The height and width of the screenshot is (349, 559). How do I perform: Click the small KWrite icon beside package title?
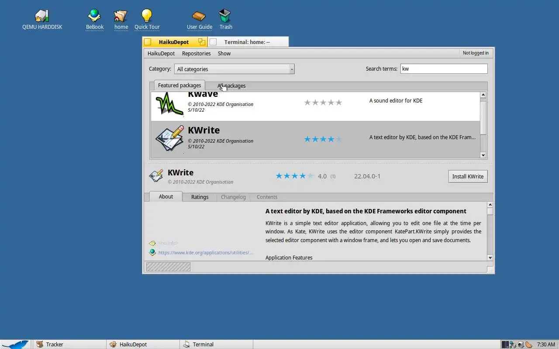tap(156, 176)
